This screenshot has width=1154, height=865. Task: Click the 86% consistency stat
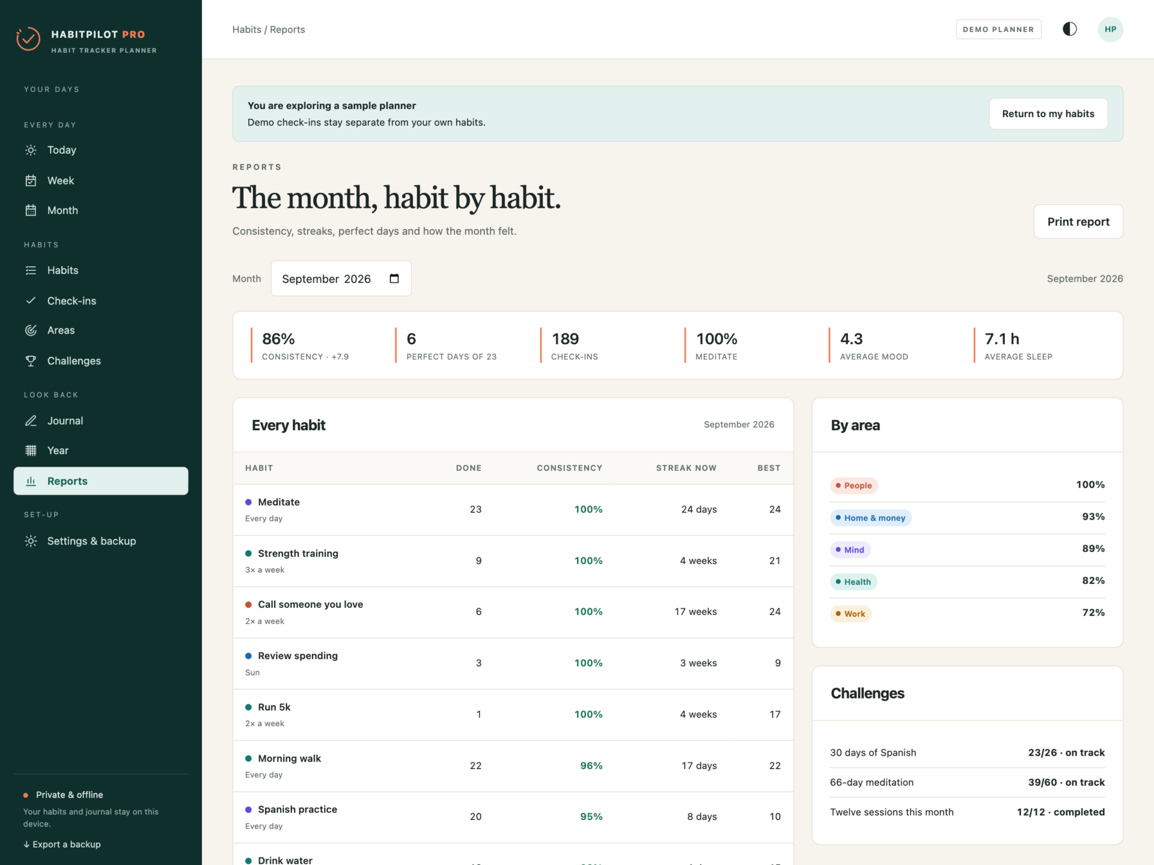coord(305,345)
